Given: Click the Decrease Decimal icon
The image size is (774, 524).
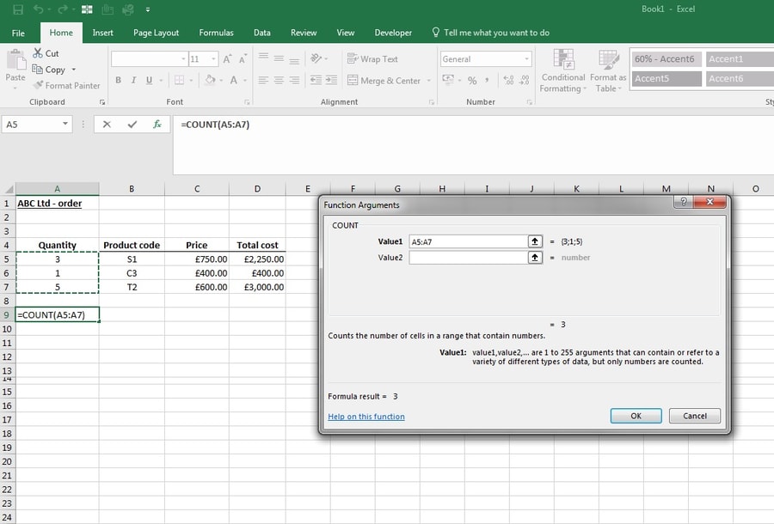Looking at the screenshot, I should (525, 80).
